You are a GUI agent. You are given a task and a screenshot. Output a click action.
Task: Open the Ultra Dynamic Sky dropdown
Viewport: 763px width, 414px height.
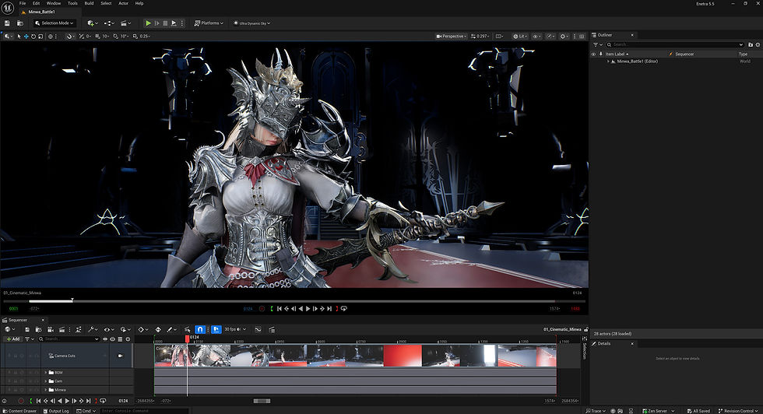click(251, 23)
